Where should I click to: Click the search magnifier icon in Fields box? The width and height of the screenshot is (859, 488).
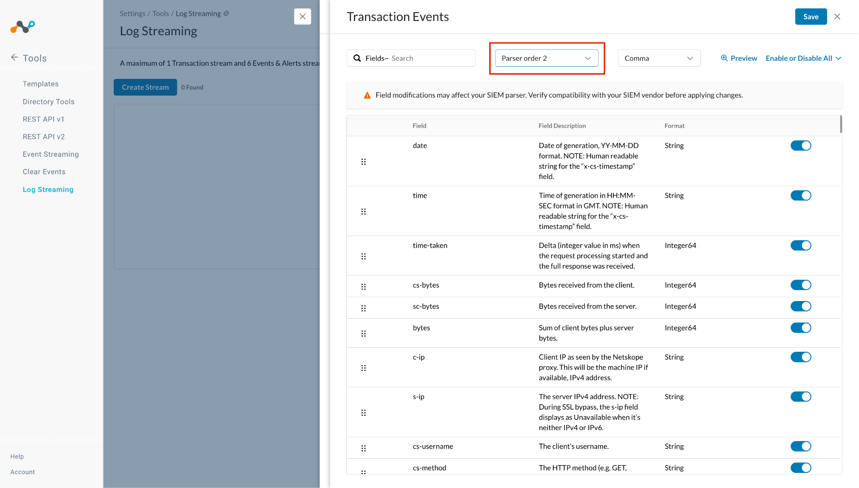pos(357,58)
